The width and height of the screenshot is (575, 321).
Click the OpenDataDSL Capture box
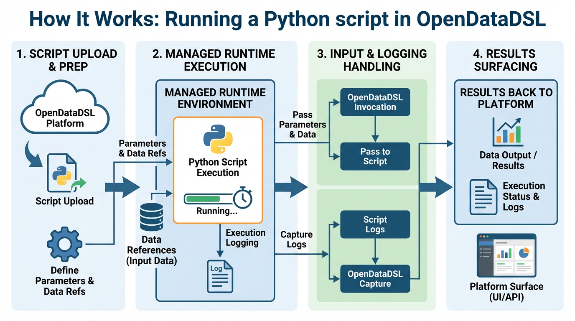[375, 279]
